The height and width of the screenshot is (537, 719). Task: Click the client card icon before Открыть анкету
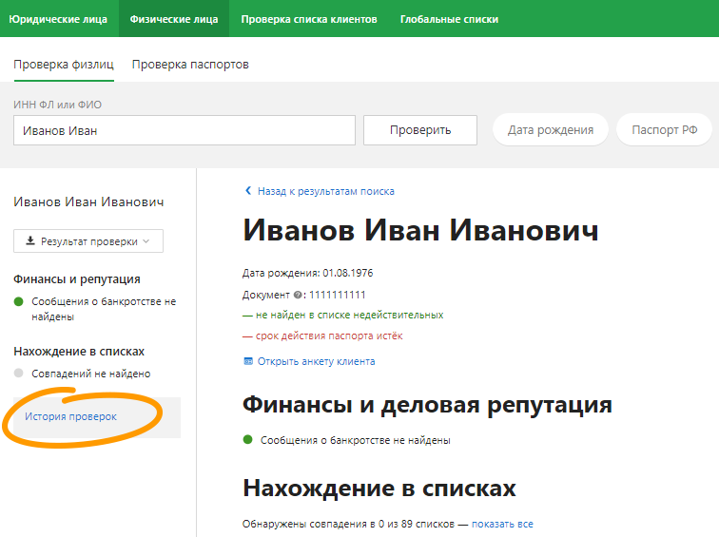pyautogui.click(x=248, y=361)
